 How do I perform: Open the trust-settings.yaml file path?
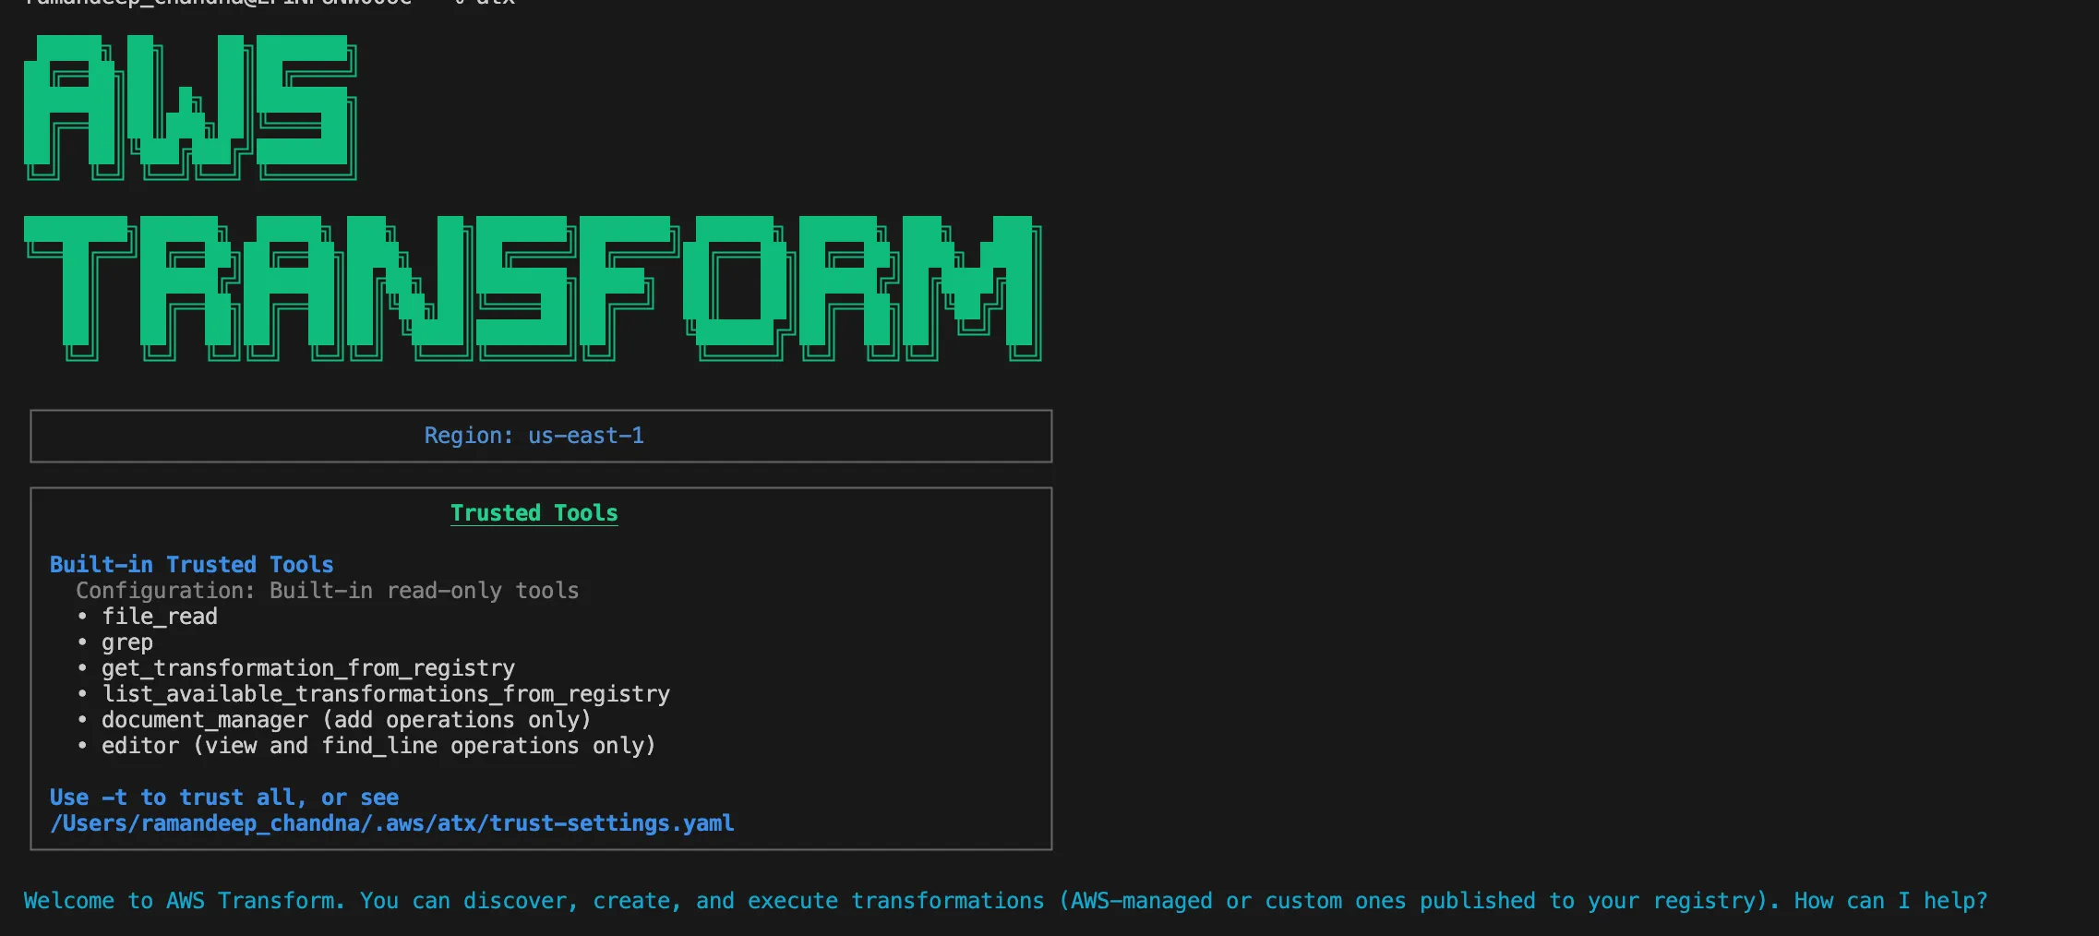point(392,823)
